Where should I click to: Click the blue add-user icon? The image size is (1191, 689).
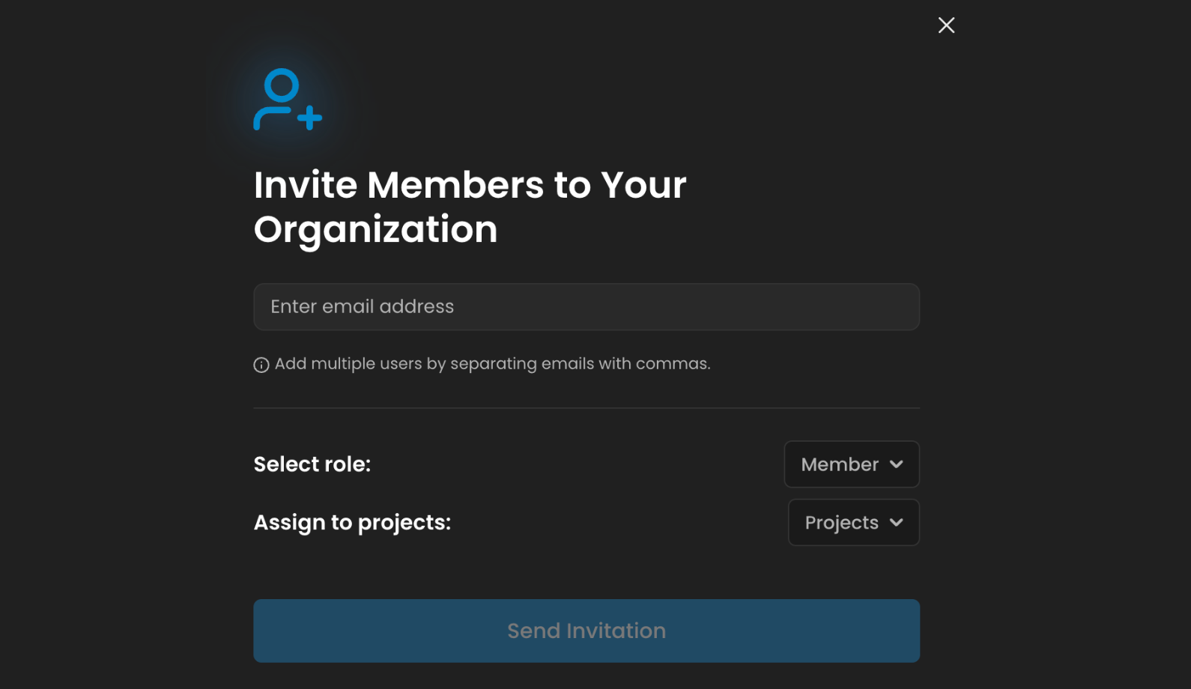point(288,100)
